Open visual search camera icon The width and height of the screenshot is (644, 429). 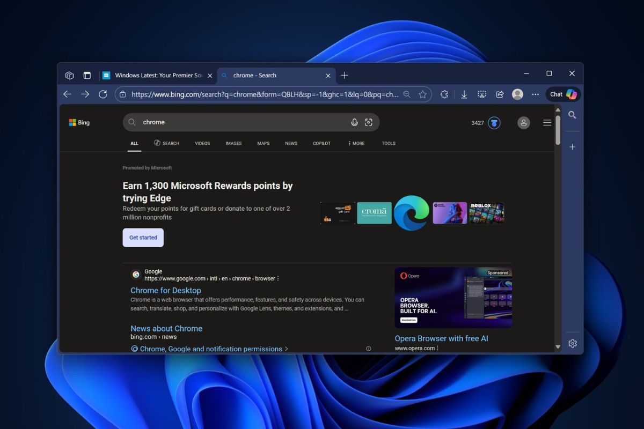(x=369, y=122)
